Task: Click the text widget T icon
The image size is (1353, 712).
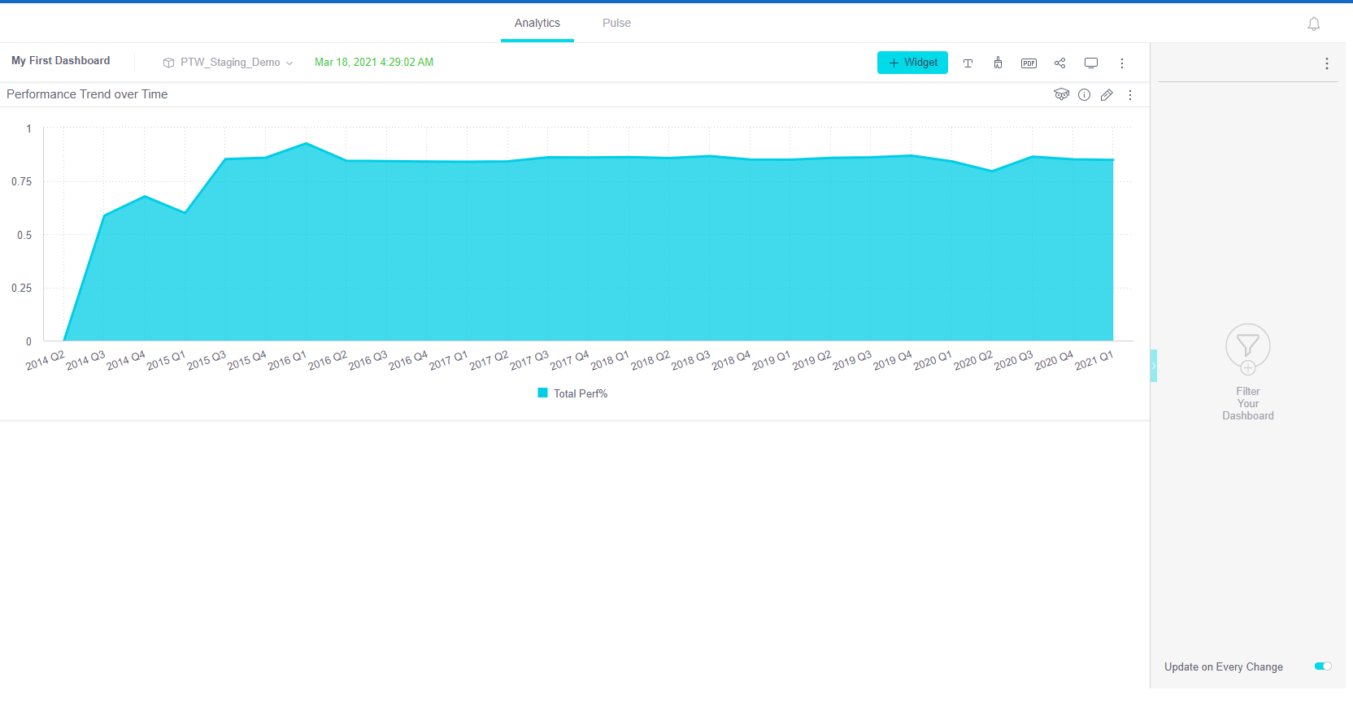Action: (x=968, y=63)
